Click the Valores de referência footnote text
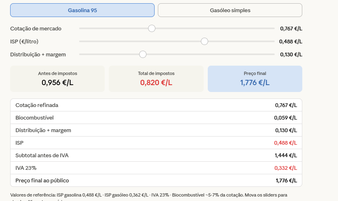The height and width of the screenshot is (201, 338). (149, 197)
